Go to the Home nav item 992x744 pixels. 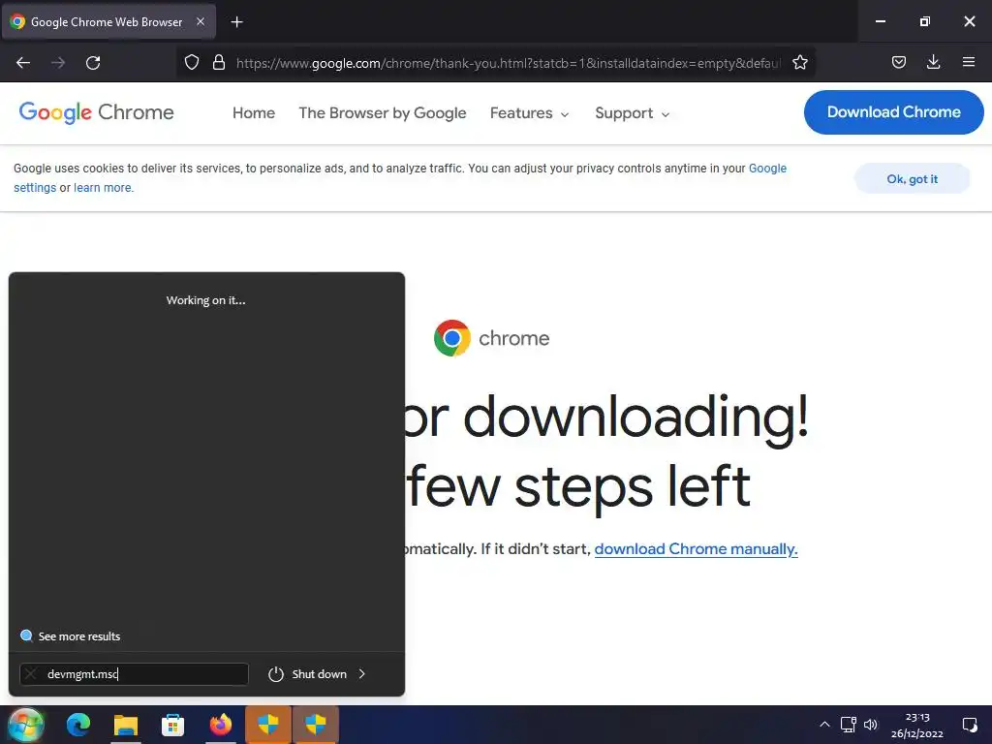pyautogui.click(x=254, y=112)
